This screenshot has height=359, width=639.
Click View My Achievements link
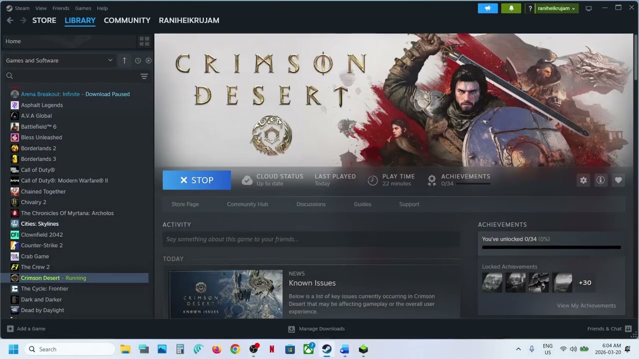point(587,306)
